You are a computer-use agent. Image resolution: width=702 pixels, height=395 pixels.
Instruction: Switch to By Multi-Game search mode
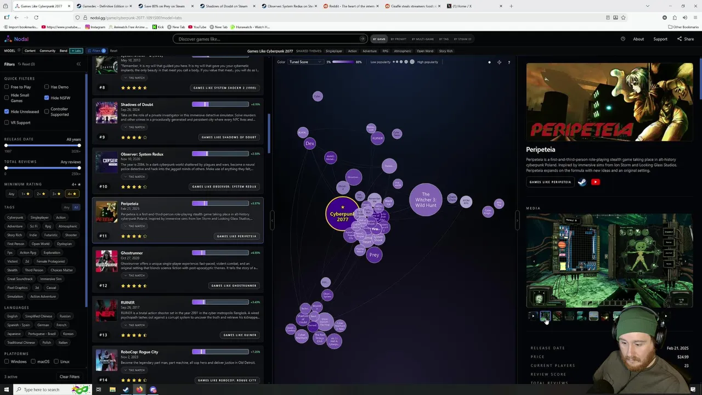click(x=423, y=39)
